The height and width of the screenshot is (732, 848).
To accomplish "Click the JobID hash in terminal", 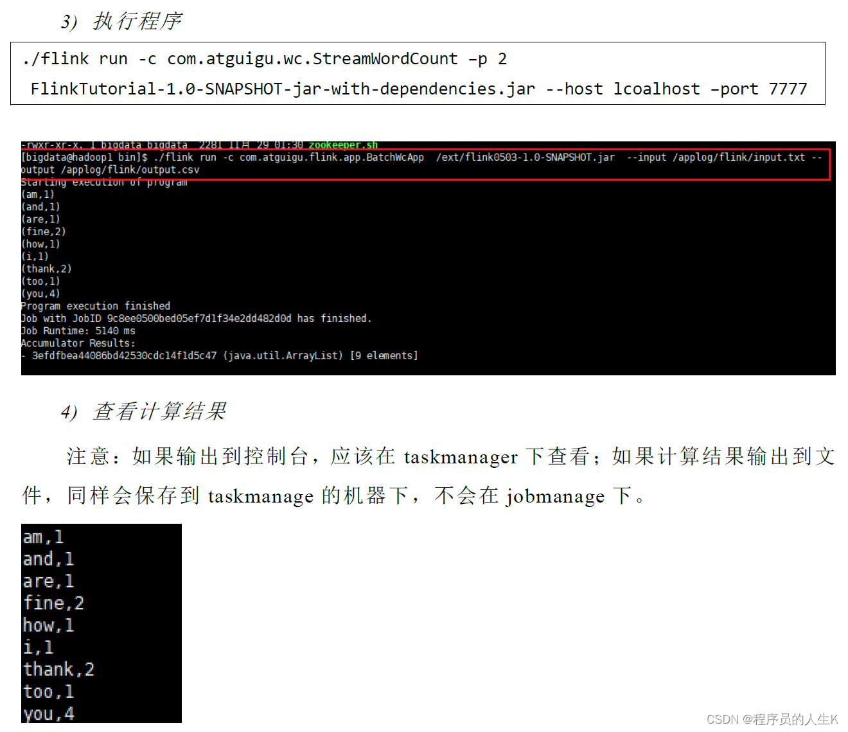I will (x=199, y=318).
